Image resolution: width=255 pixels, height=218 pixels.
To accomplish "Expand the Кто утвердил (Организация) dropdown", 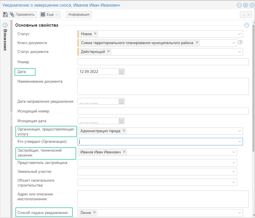I will tap(239, 141).
